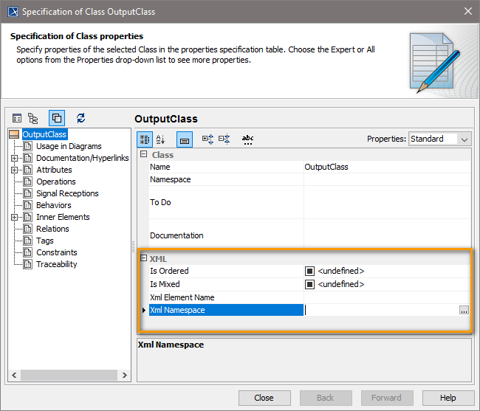Click the list view icon above the tree
The height and width of the screenshot is (411, 480).
click(x=17, y=118)
